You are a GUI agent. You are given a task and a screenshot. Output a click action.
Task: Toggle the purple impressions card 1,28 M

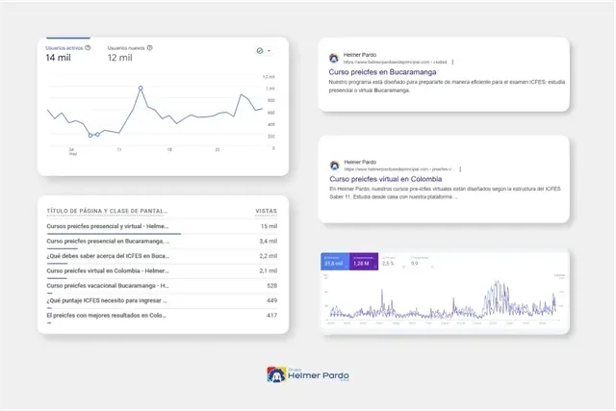click(364, 261)
